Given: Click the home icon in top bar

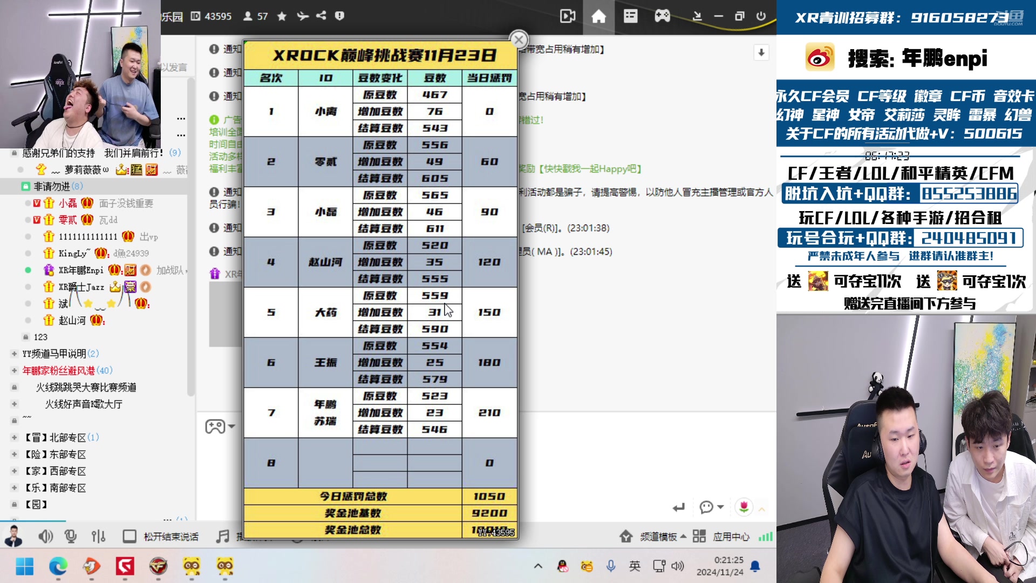Looking at the screenshot, I should pos(598,17).
